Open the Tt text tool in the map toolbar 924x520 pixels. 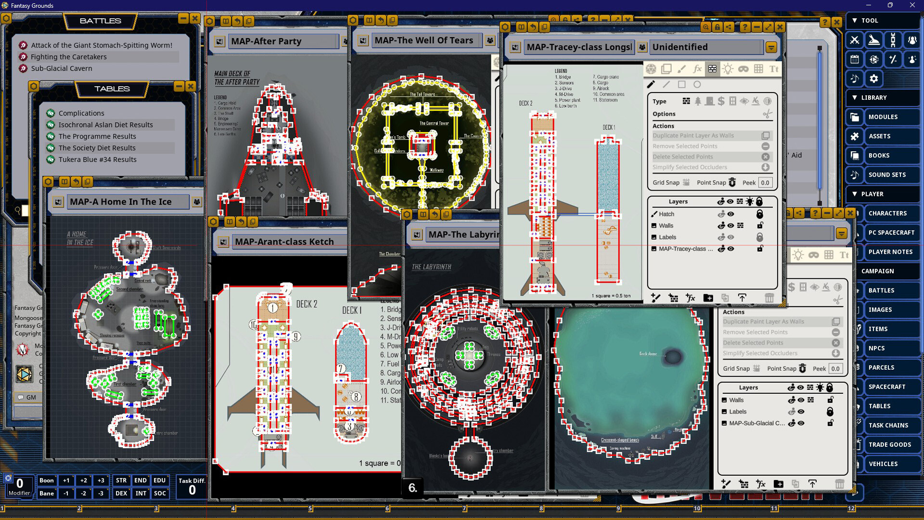774,69
